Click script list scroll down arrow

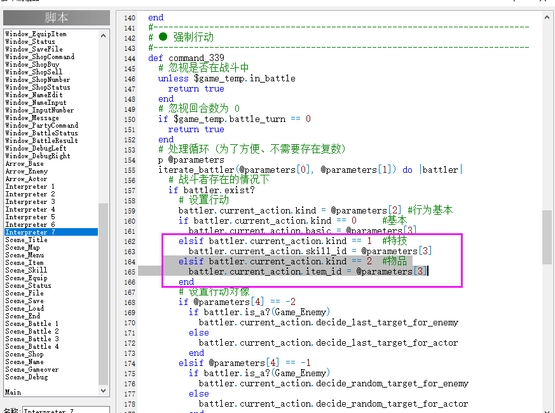104,391
